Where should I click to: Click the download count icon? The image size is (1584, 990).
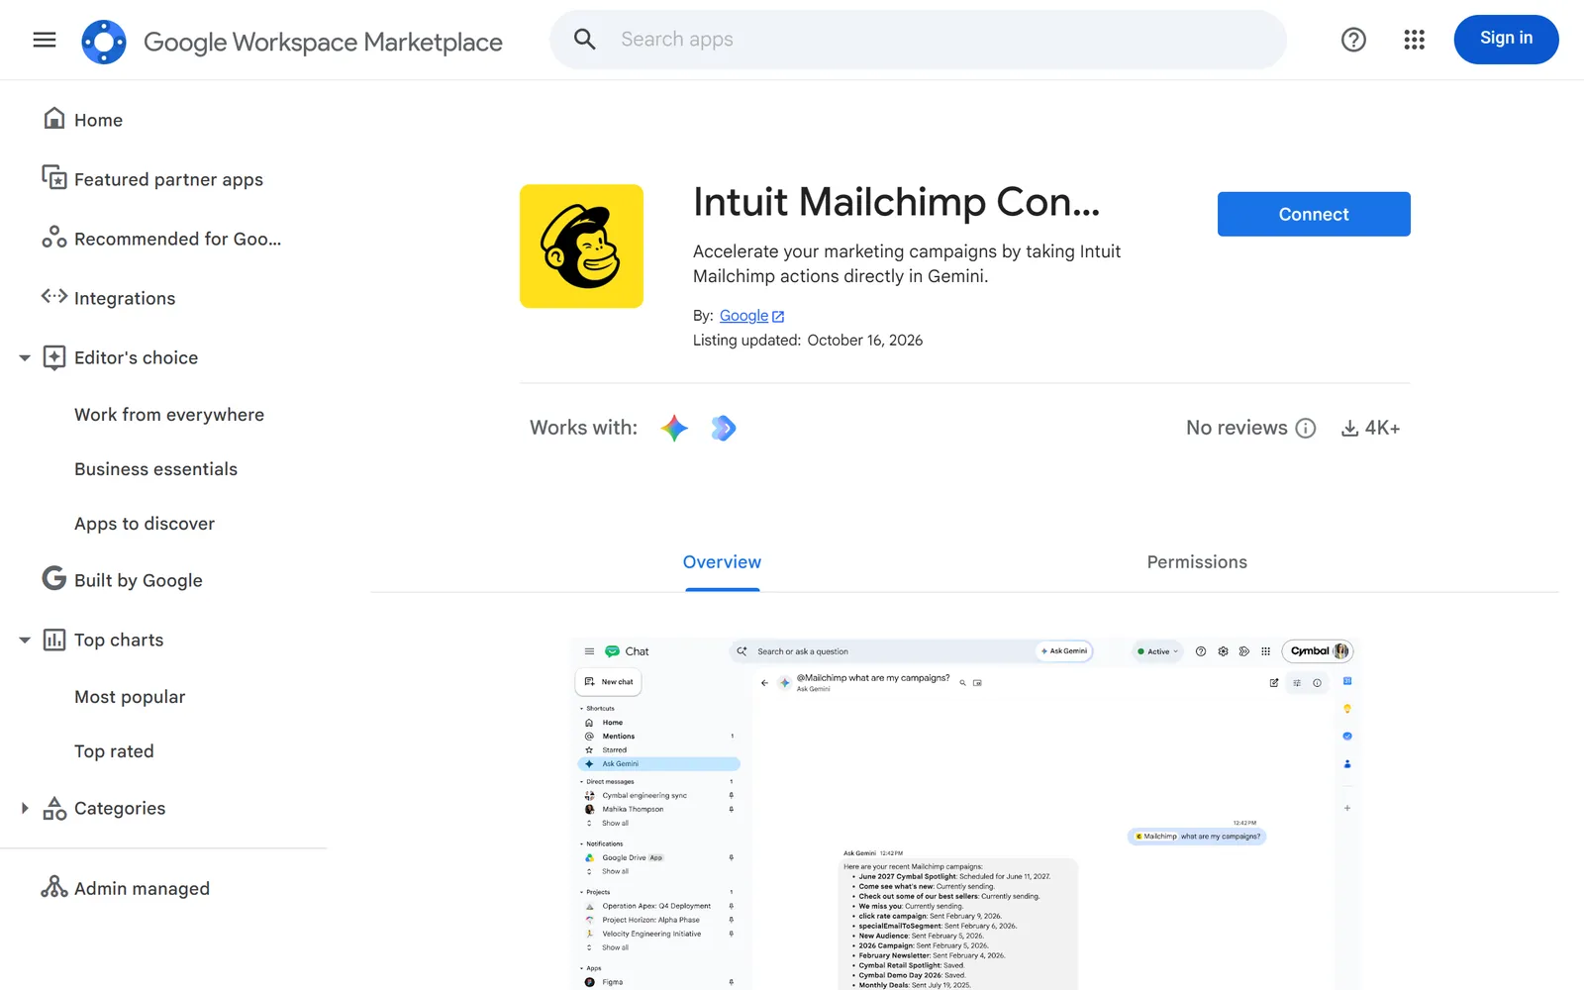[1348, 429]
